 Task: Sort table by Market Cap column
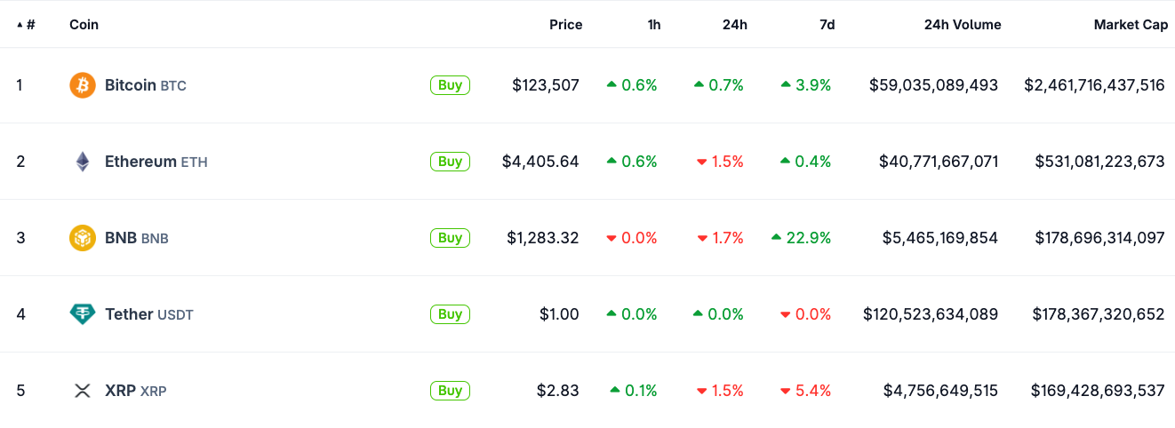[1131, 25]
